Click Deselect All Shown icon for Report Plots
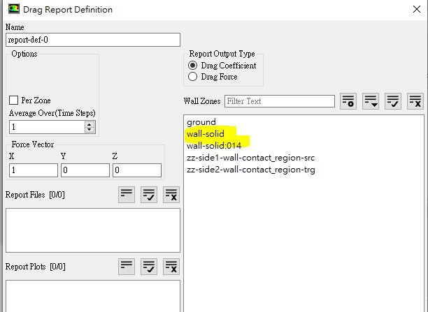 pyautogui.click(x=171, y=266)
